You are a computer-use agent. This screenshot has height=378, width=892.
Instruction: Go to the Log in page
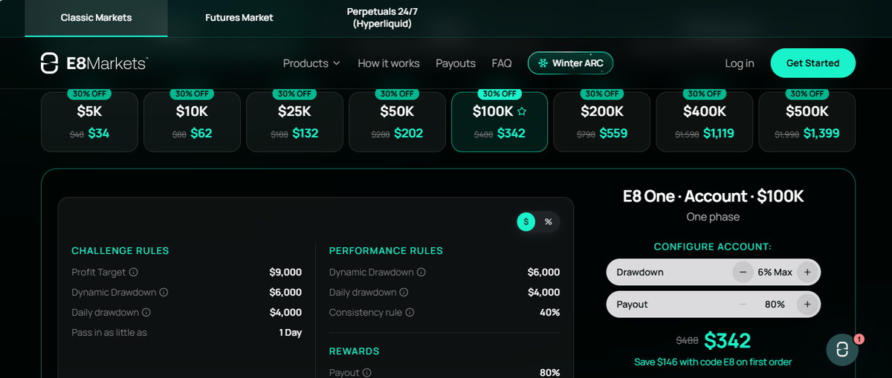(740, 63)
